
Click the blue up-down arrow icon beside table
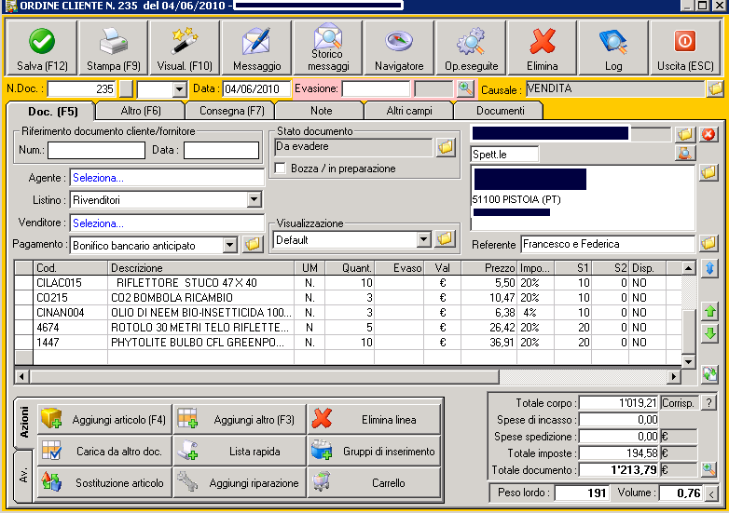[x=709, y=268]
